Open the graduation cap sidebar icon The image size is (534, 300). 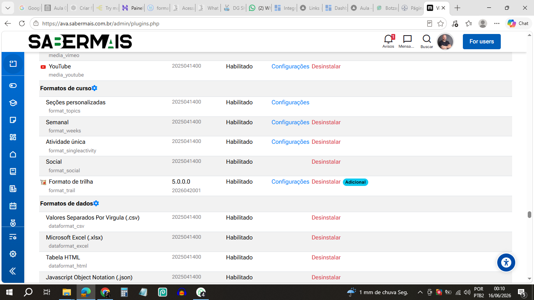[13, 103]
